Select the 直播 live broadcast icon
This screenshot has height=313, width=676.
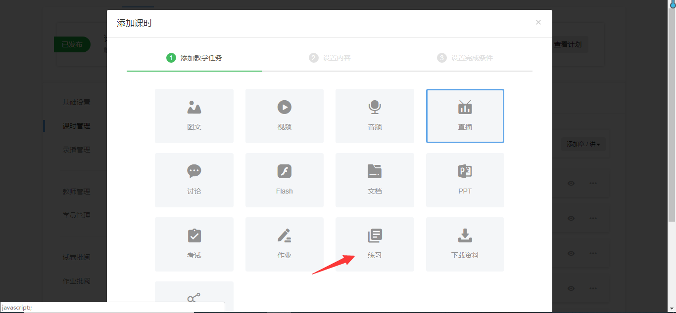point(465,108)
